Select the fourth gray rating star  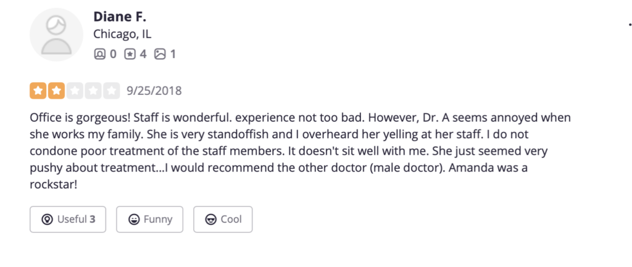pyautogui.click(x=93, y=91)
